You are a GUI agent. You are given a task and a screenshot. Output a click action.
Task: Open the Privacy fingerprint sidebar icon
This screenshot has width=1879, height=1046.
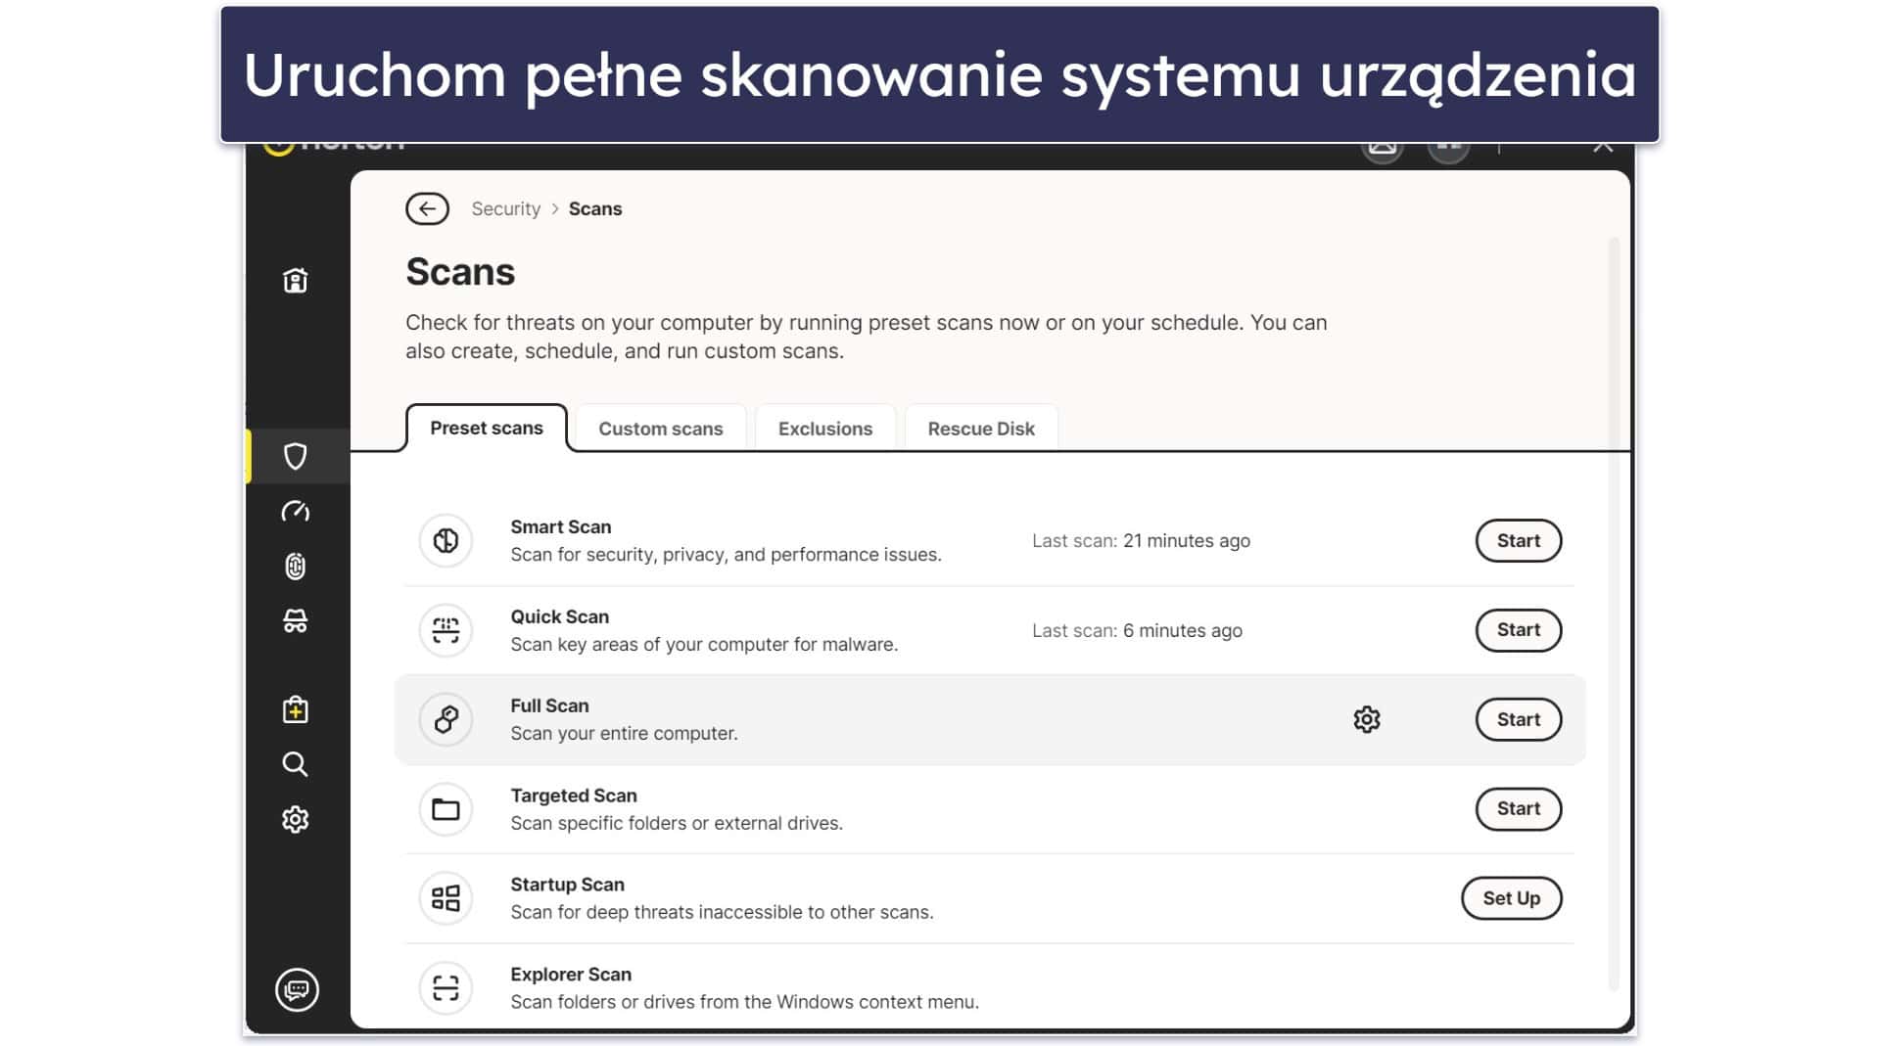click(295, 567)
